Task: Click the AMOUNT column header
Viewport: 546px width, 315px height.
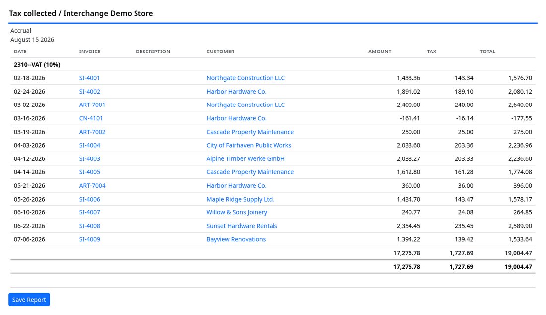Action: click(380, 52)
